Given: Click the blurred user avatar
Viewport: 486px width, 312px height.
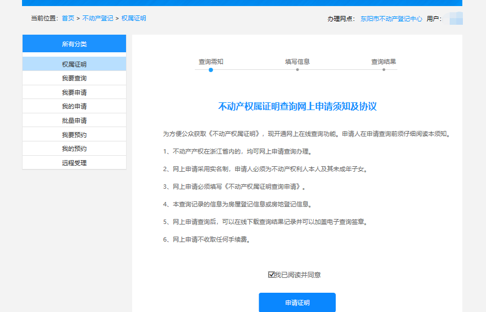Looking at the screenshot, I should click(x=453, y=18).
